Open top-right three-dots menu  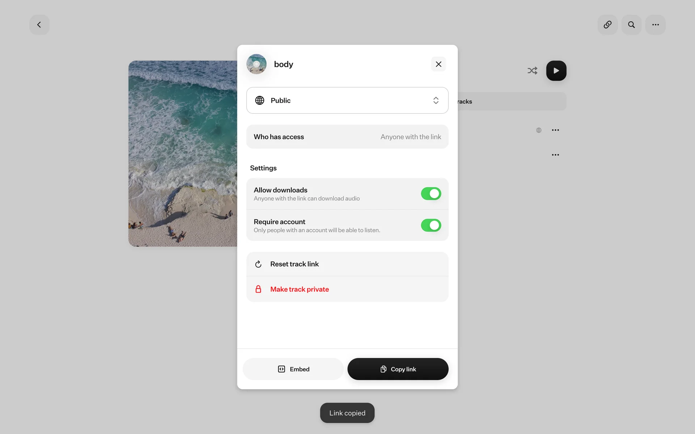point(655,25)
